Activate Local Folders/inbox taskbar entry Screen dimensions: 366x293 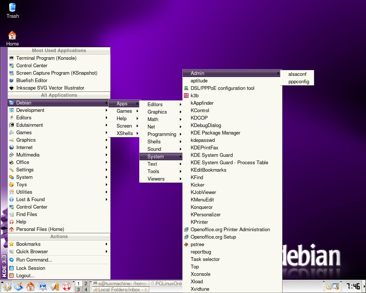tap(121, 290)
